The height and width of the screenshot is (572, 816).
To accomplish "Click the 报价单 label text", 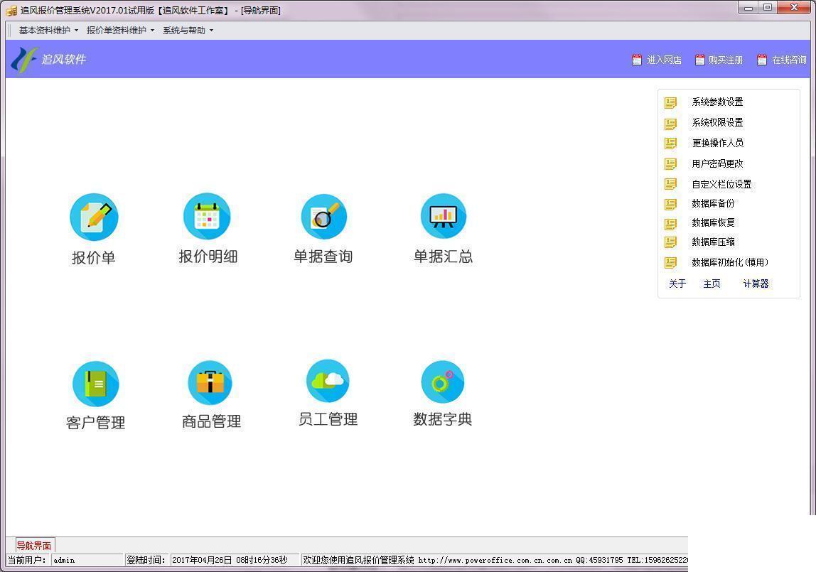I will point(94,257).
